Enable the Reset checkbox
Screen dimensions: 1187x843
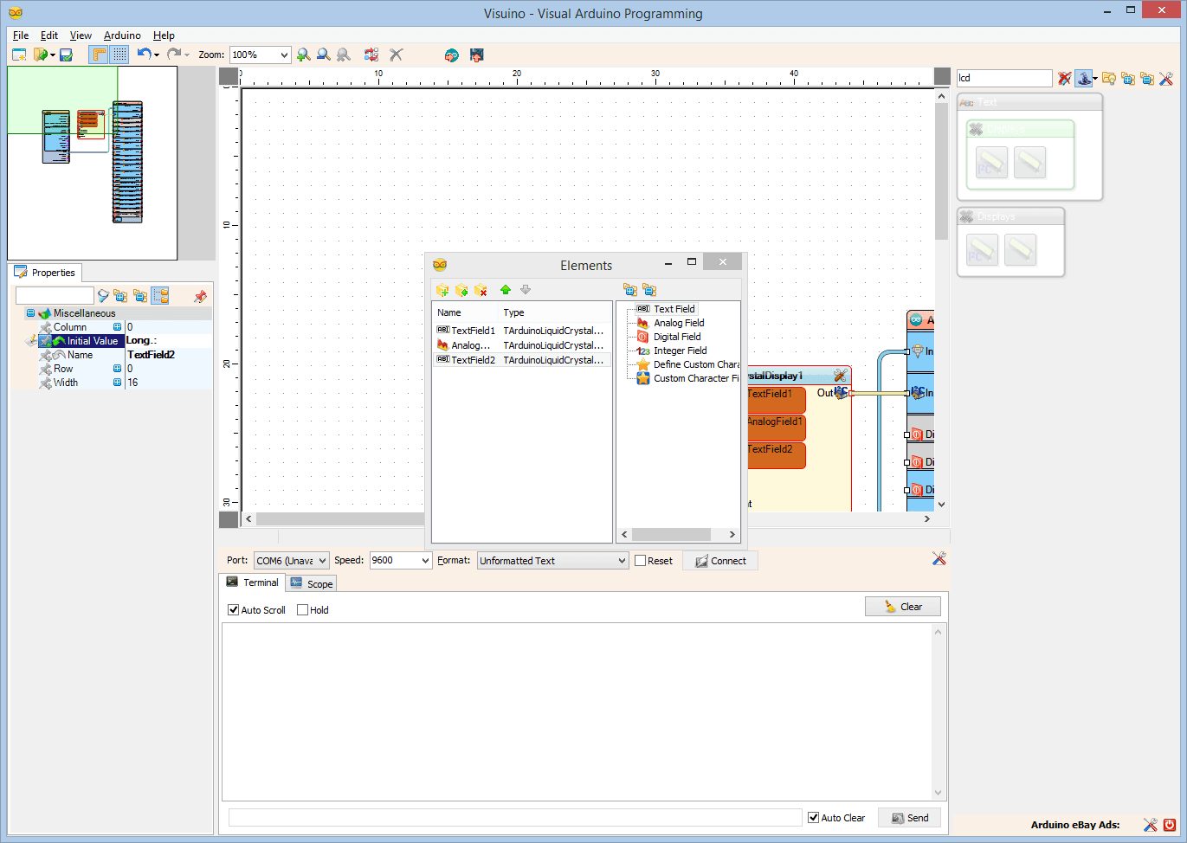[x=640, y=560]
